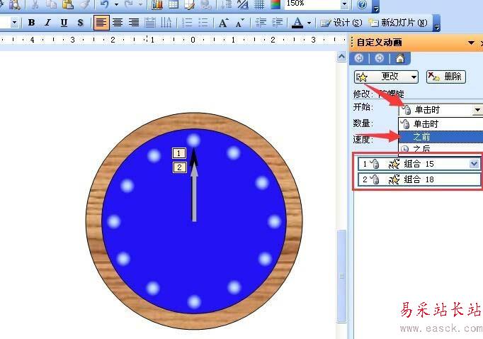Click the Distributed alignment icon
The height and width of the screenshot is (339, 483).
coord(150,23)
